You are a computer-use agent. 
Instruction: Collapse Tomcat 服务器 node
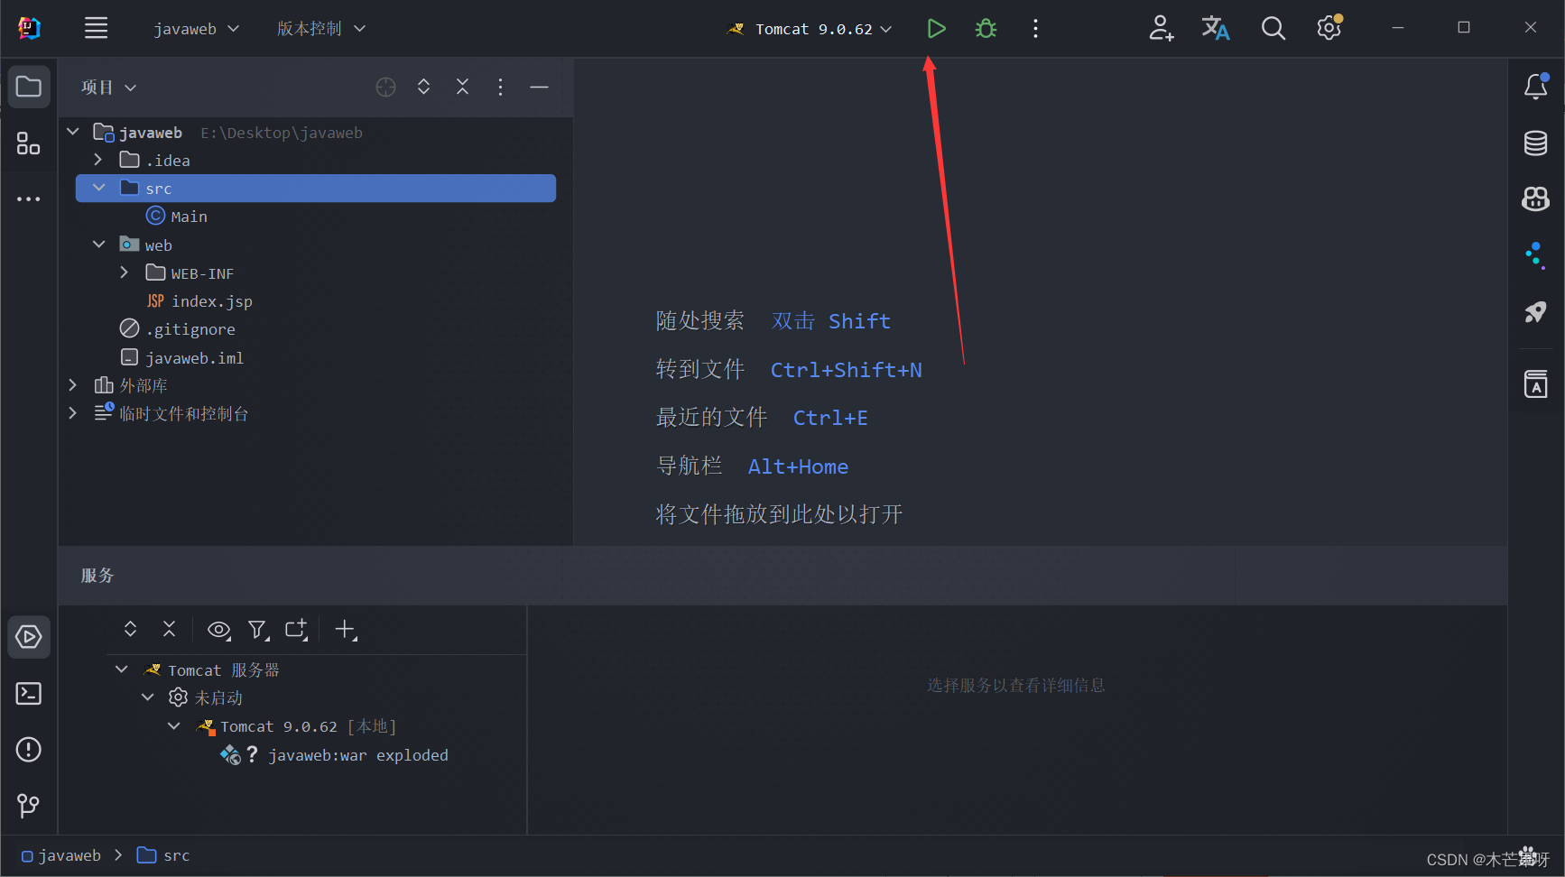coord(122,669)
